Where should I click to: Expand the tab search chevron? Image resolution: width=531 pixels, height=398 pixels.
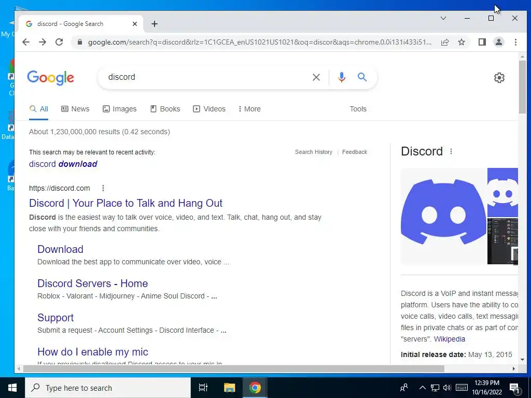pos(443,18)
